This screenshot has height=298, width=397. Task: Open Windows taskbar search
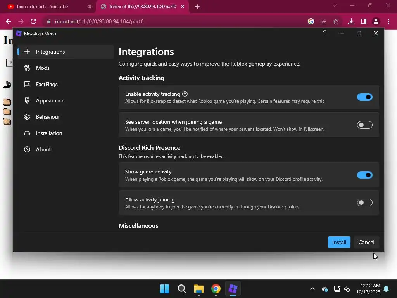182,289
